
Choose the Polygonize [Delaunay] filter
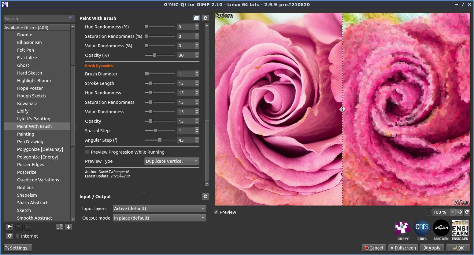[x=40, y=149]
